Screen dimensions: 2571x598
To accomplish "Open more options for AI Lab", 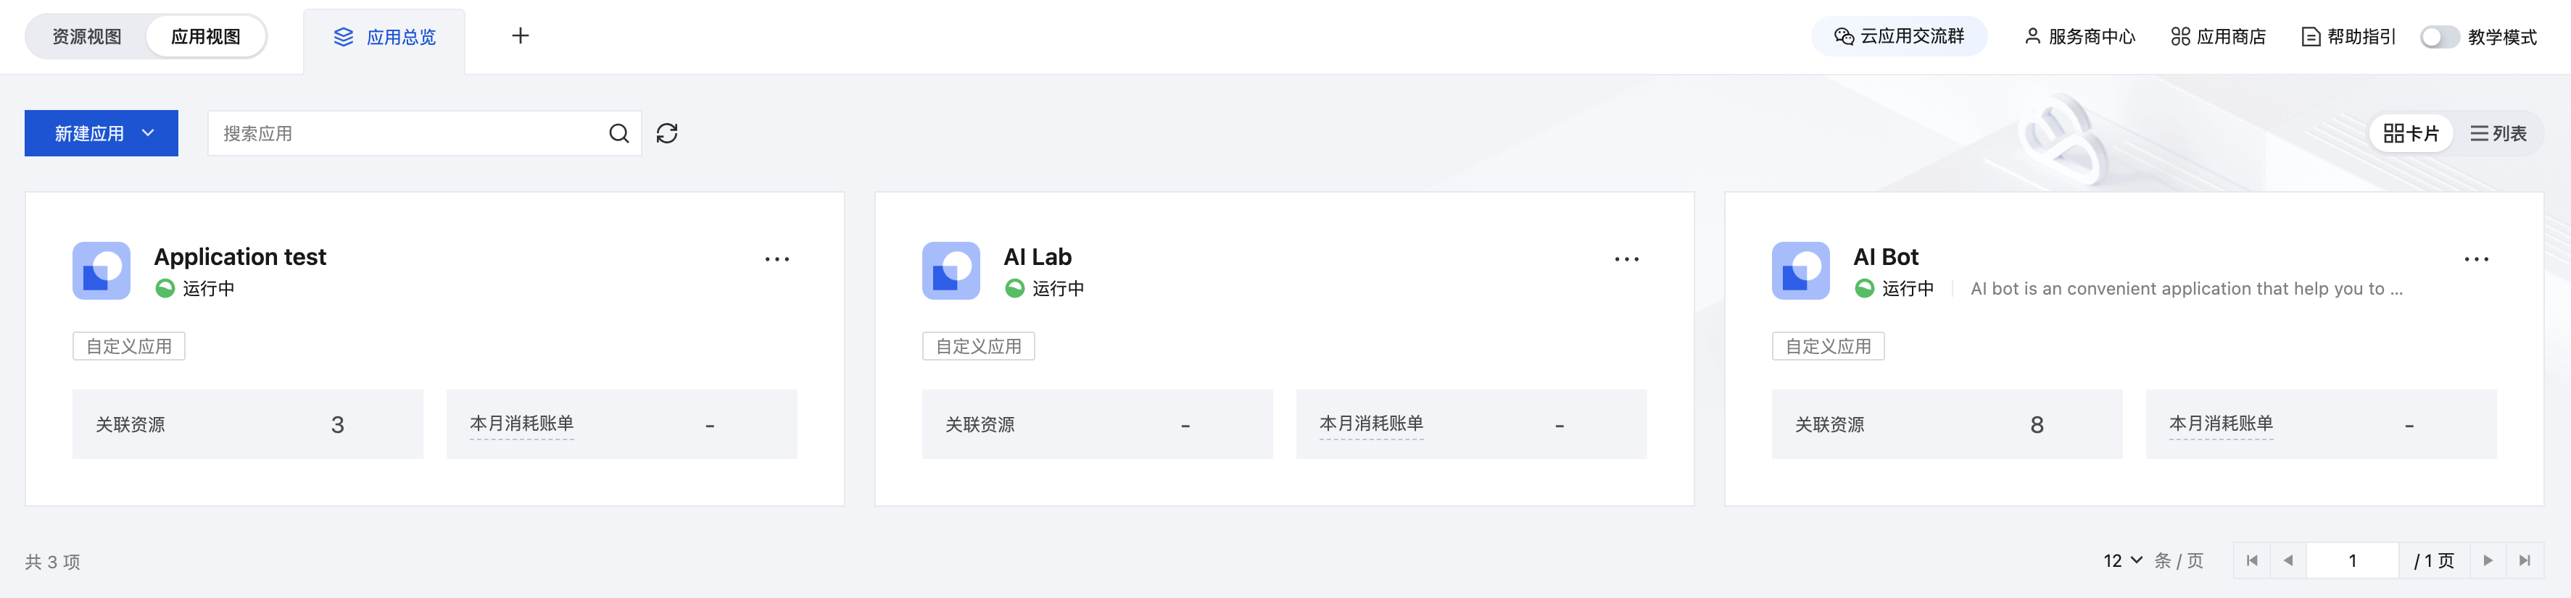I will pyautogui.click(x=1626, y=259).
